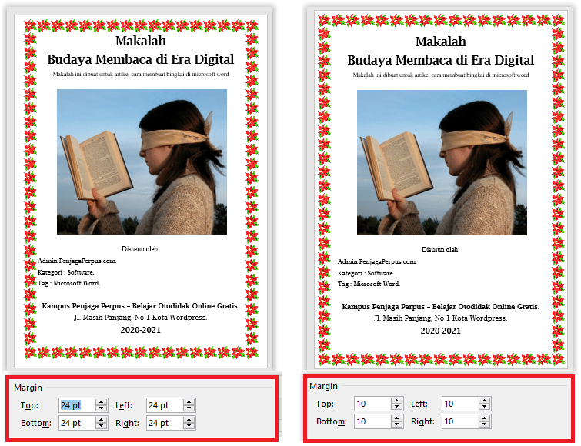Viewport: 581px width, 446px height.
Task: Click the blindfolded reader image in right preview
Action: coord(442,162)
